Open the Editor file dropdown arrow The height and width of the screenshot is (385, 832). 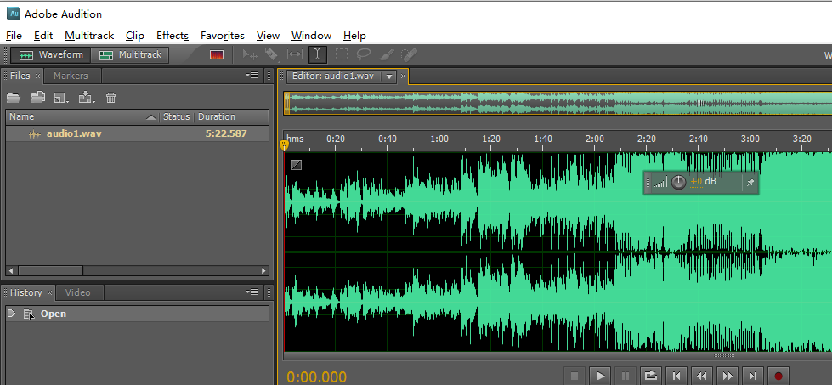coord(389,76)
